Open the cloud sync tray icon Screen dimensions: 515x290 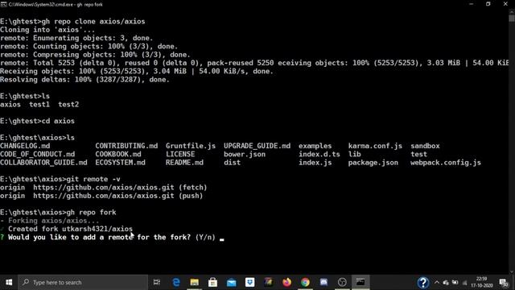(446, 283)
